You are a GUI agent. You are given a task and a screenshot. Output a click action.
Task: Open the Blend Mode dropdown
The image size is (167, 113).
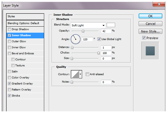pyautogui.click(x=88, y=25)
